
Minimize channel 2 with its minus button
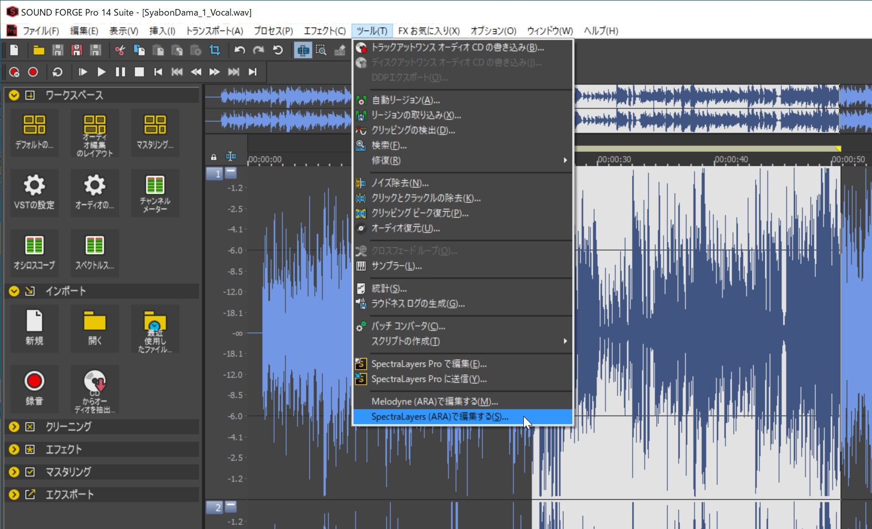tap(230, 506)
